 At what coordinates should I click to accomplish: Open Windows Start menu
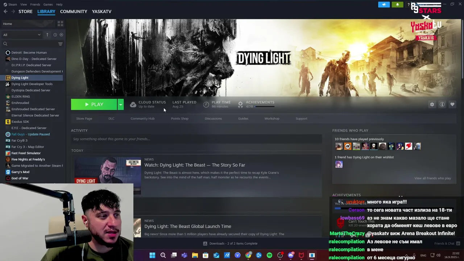[x=152, y=255]
